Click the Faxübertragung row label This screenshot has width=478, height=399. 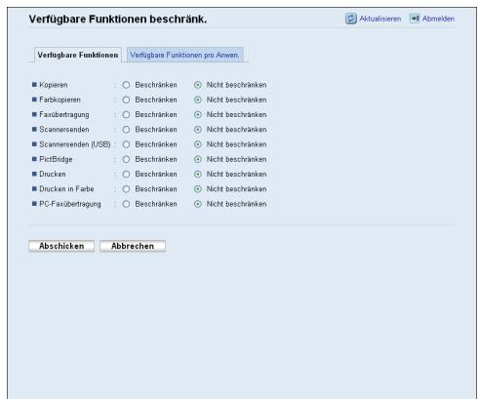(x=64, y=115)
